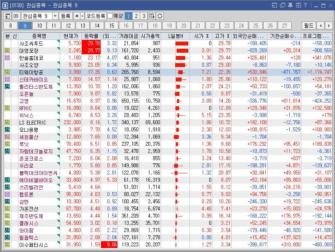Click the 경 badge next to 세원물산
The width and height of the screenshot is (335, 252).
pyautogui.click(x=7, y=137)
